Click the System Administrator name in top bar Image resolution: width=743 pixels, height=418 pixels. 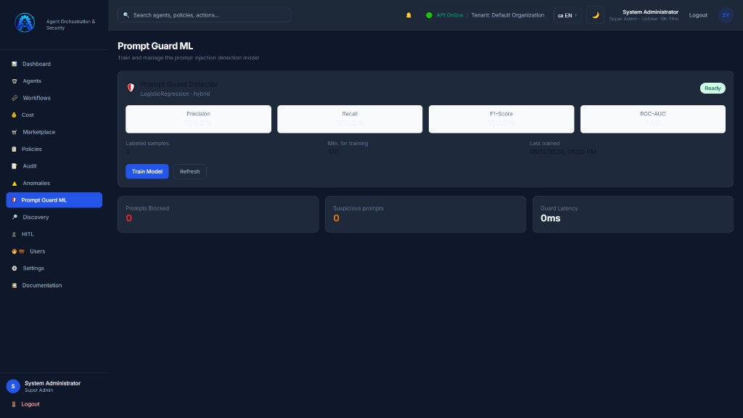650,12
